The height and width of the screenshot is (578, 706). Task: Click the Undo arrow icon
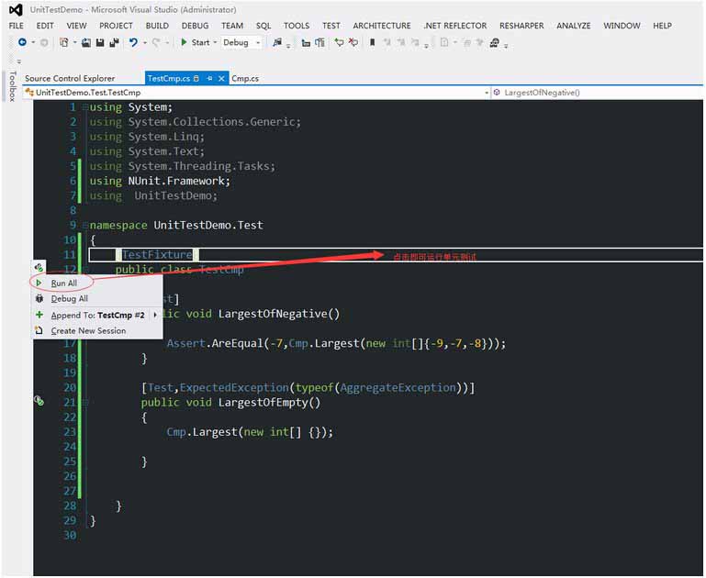click(134, 42)
